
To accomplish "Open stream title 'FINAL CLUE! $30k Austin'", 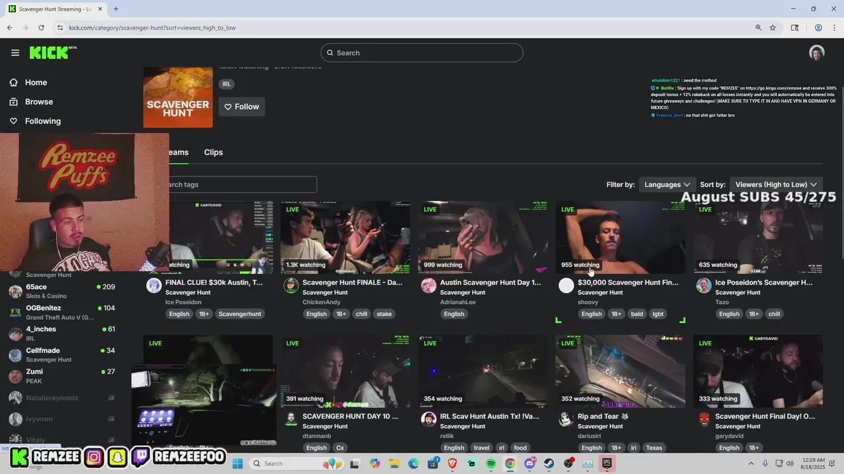I will 214,282.
